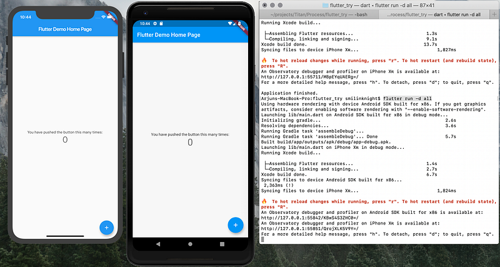This screenshot has width=500, height=267.
Task: Open the first Observatory URL at 127.0.0.1:55711
Action: click(311, 77)
